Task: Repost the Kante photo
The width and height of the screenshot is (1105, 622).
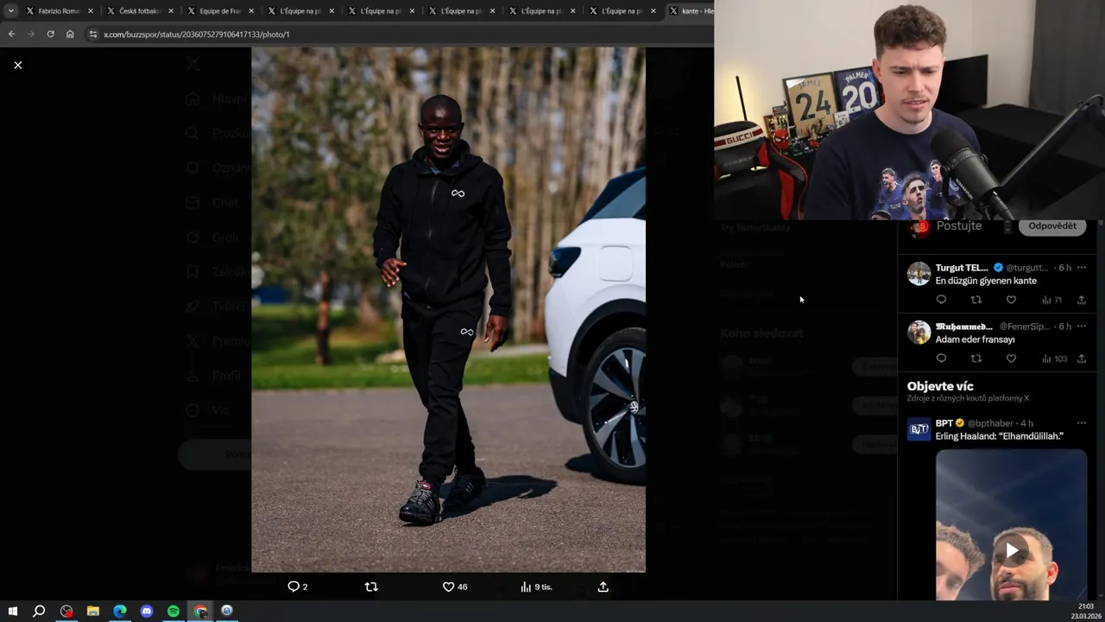Action: [371, 587]
